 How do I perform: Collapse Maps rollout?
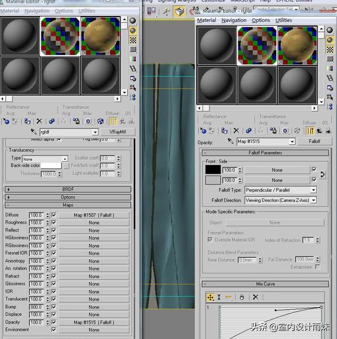68,205
